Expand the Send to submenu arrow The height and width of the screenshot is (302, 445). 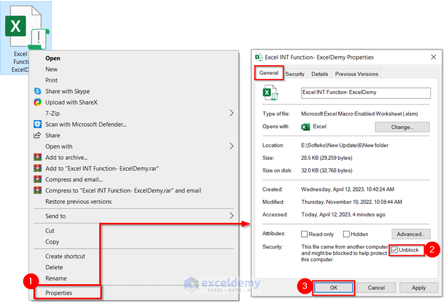point(231,216)
